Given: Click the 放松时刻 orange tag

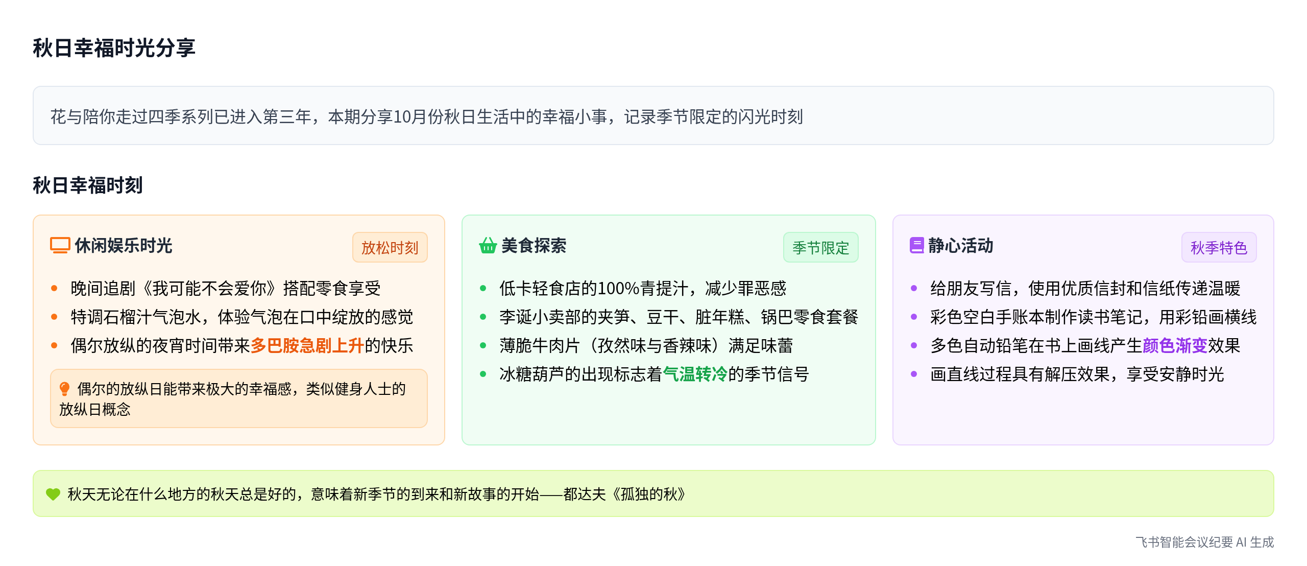Looking at the screenshot, I should [390, 248].
